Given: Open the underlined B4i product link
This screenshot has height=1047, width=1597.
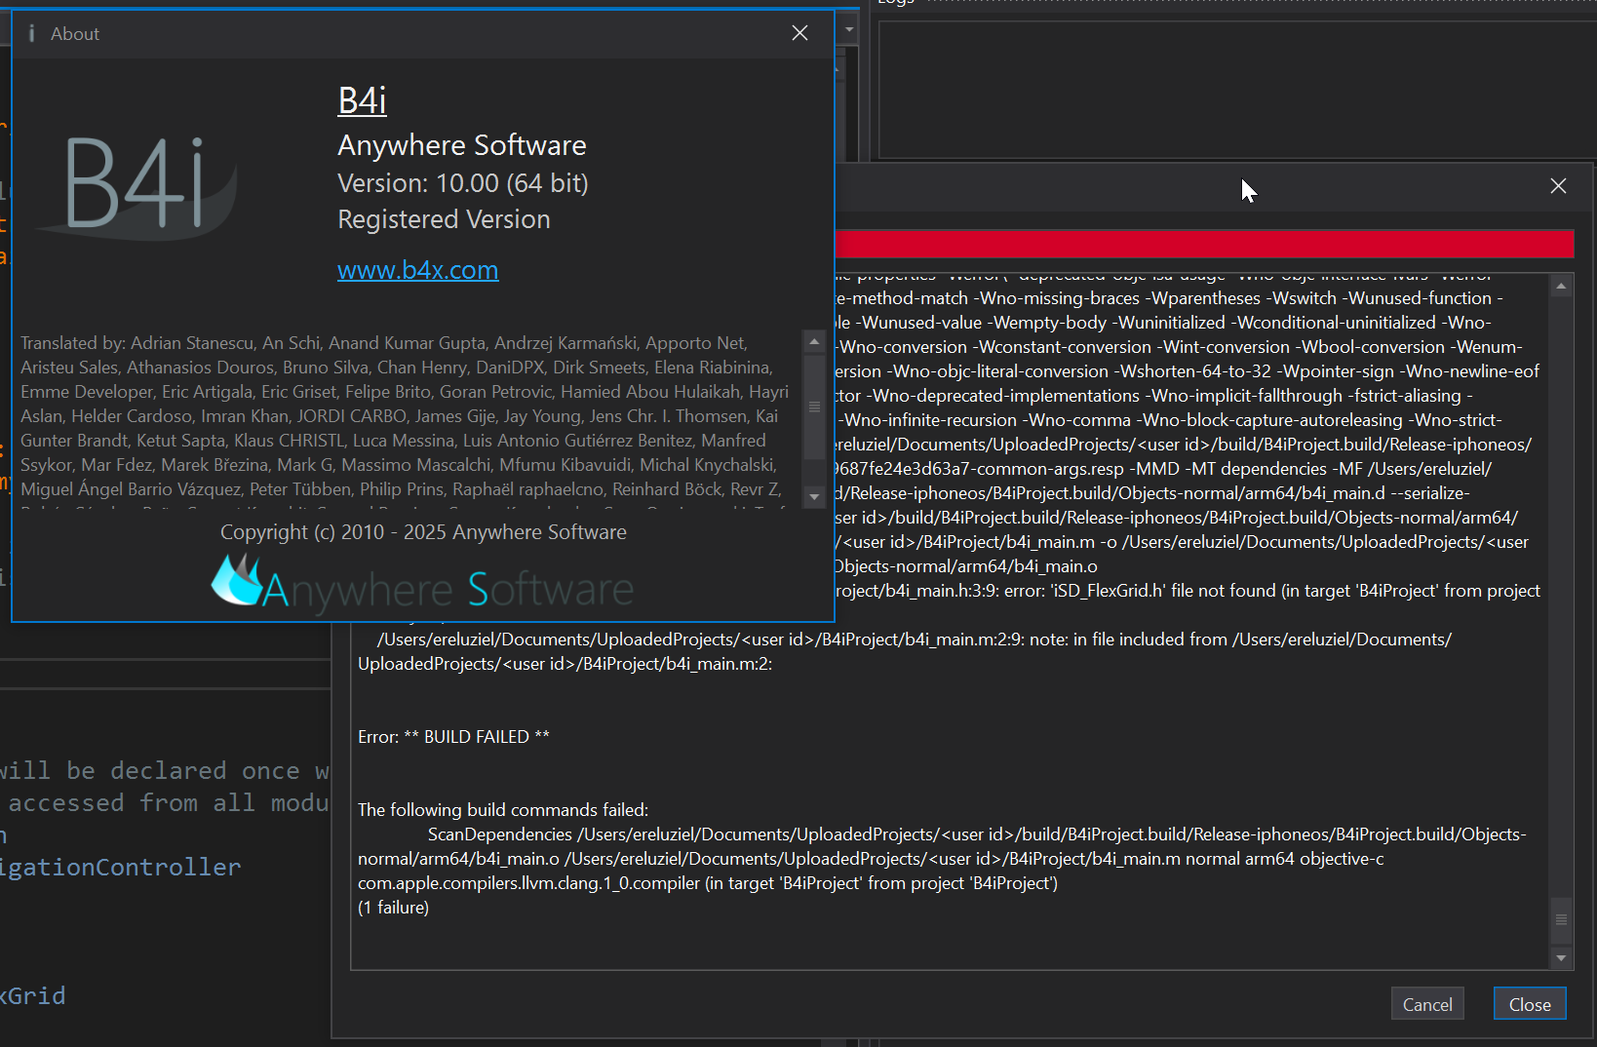Looking at the screenshot, I should pos(362,100).
